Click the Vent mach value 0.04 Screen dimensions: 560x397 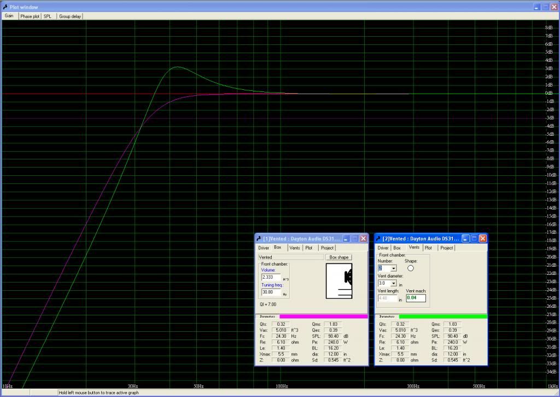(416, 298)
